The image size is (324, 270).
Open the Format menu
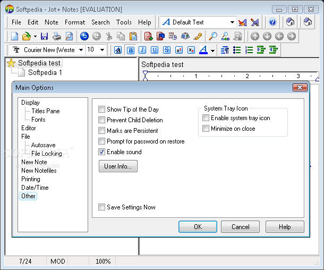pyautogui.click(x=75, y=22)
